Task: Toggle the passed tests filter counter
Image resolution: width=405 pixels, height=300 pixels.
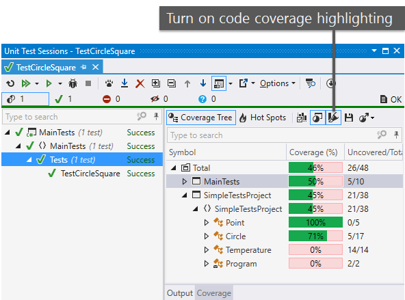Action: coord(63,99)
